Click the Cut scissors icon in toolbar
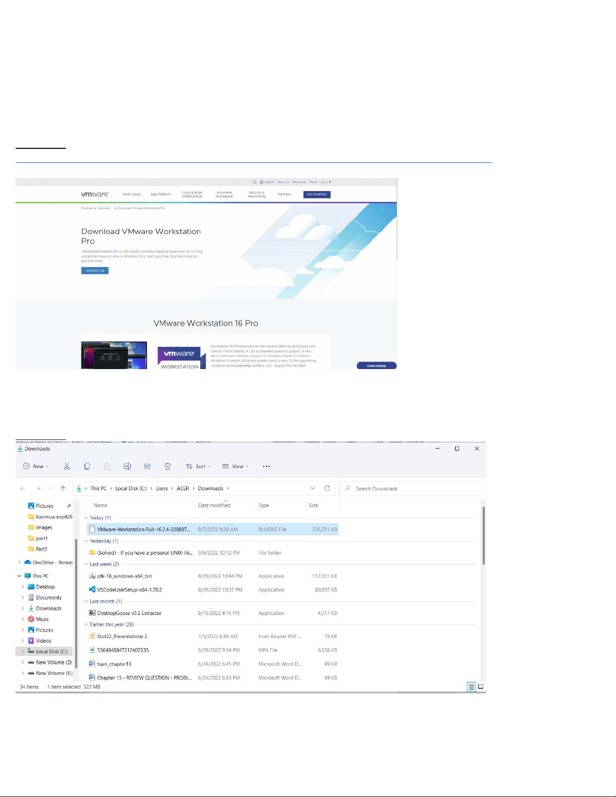 pos(67,466)
